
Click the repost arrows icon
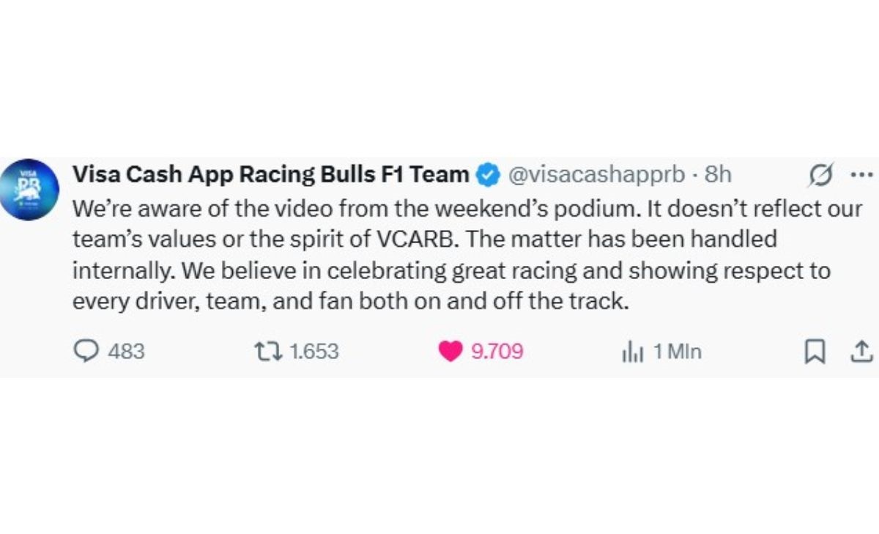[x=267, y=352]
